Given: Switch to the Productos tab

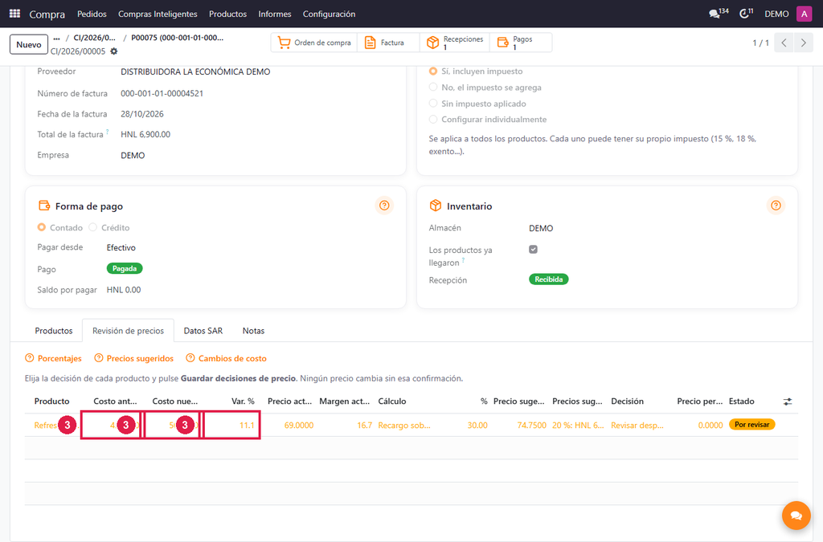Looking at the screenshot, I should (x=54, y=331).
